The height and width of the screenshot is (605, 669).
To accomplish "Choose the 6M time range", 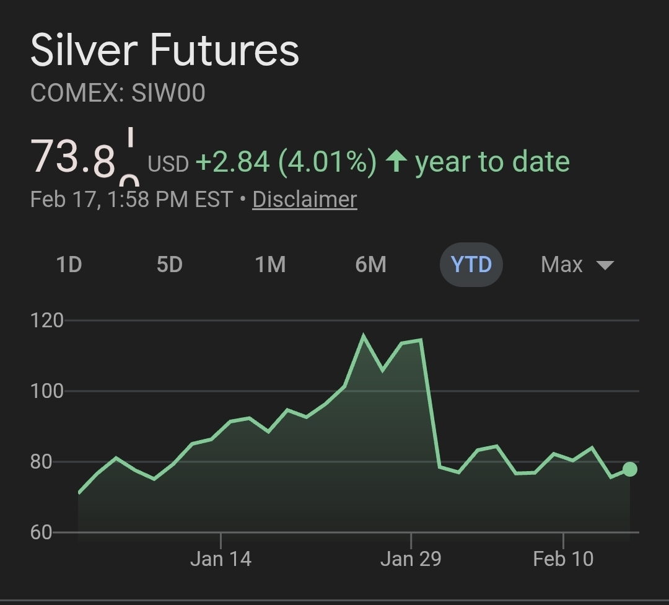I will (370, 265).
